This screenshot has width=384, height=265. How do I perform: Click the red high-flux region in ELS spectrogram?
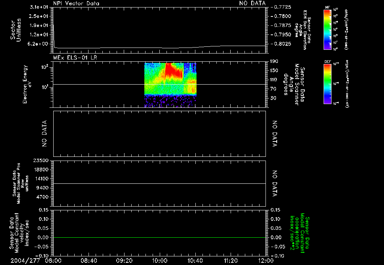click(x=173, y=70)
